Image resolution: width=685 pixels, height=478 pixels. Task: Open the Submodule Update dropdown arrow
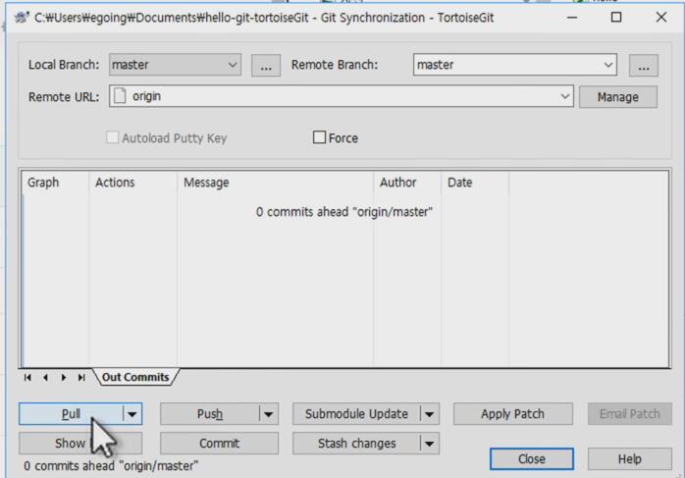[x=430, y=414]
